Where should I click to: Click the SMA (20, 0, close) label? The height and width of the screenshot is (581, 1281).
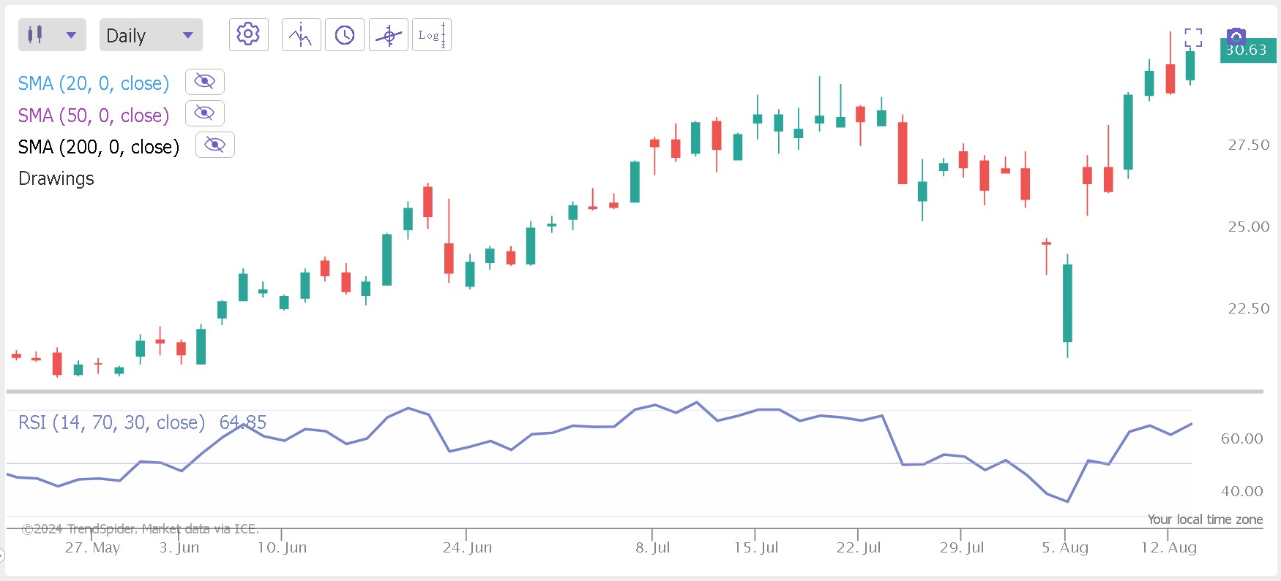pyautogui.click(x=94, y=83)
